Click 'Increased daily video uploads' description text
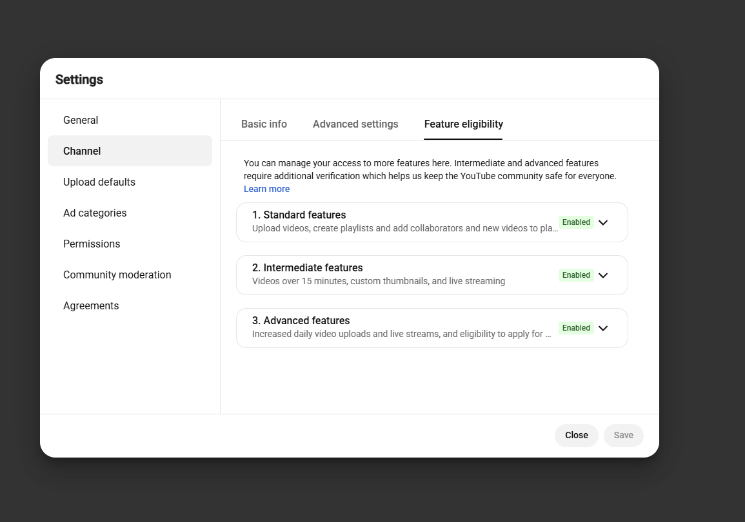The image size is (745, 522). pos(401,334)
